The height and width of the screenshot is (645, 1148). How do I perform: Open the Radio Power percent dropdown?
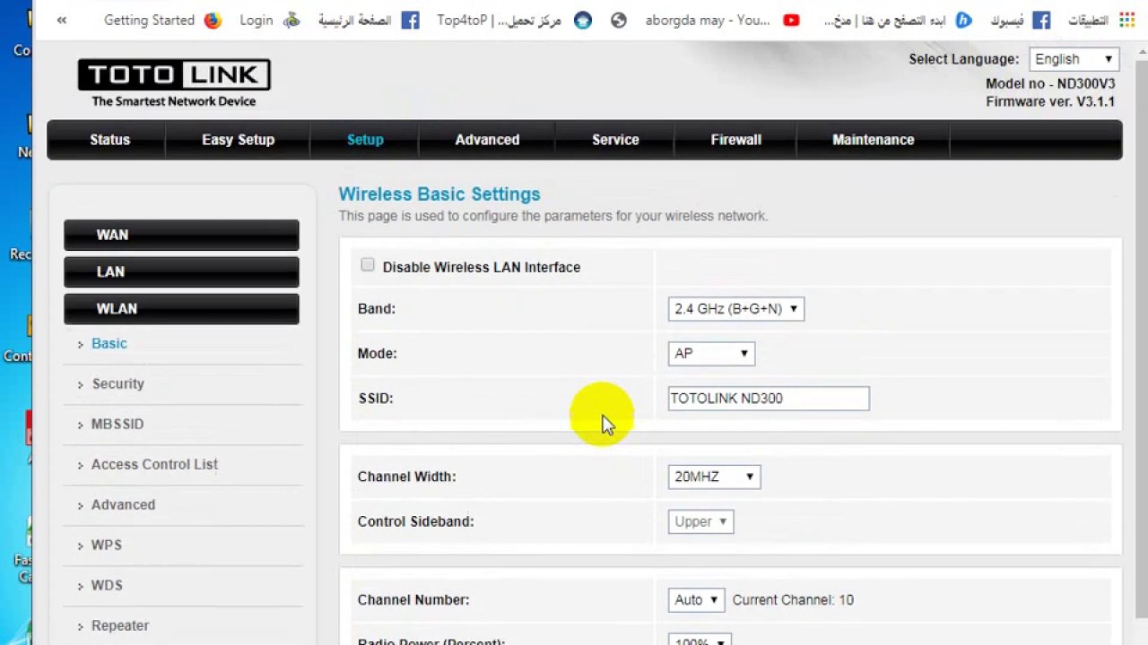click(x=700, y=640)
